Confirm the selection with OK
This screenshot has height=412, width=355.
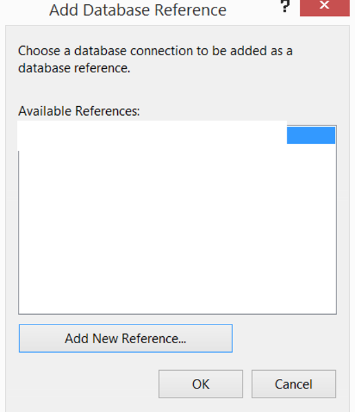[x=201, y=384]
